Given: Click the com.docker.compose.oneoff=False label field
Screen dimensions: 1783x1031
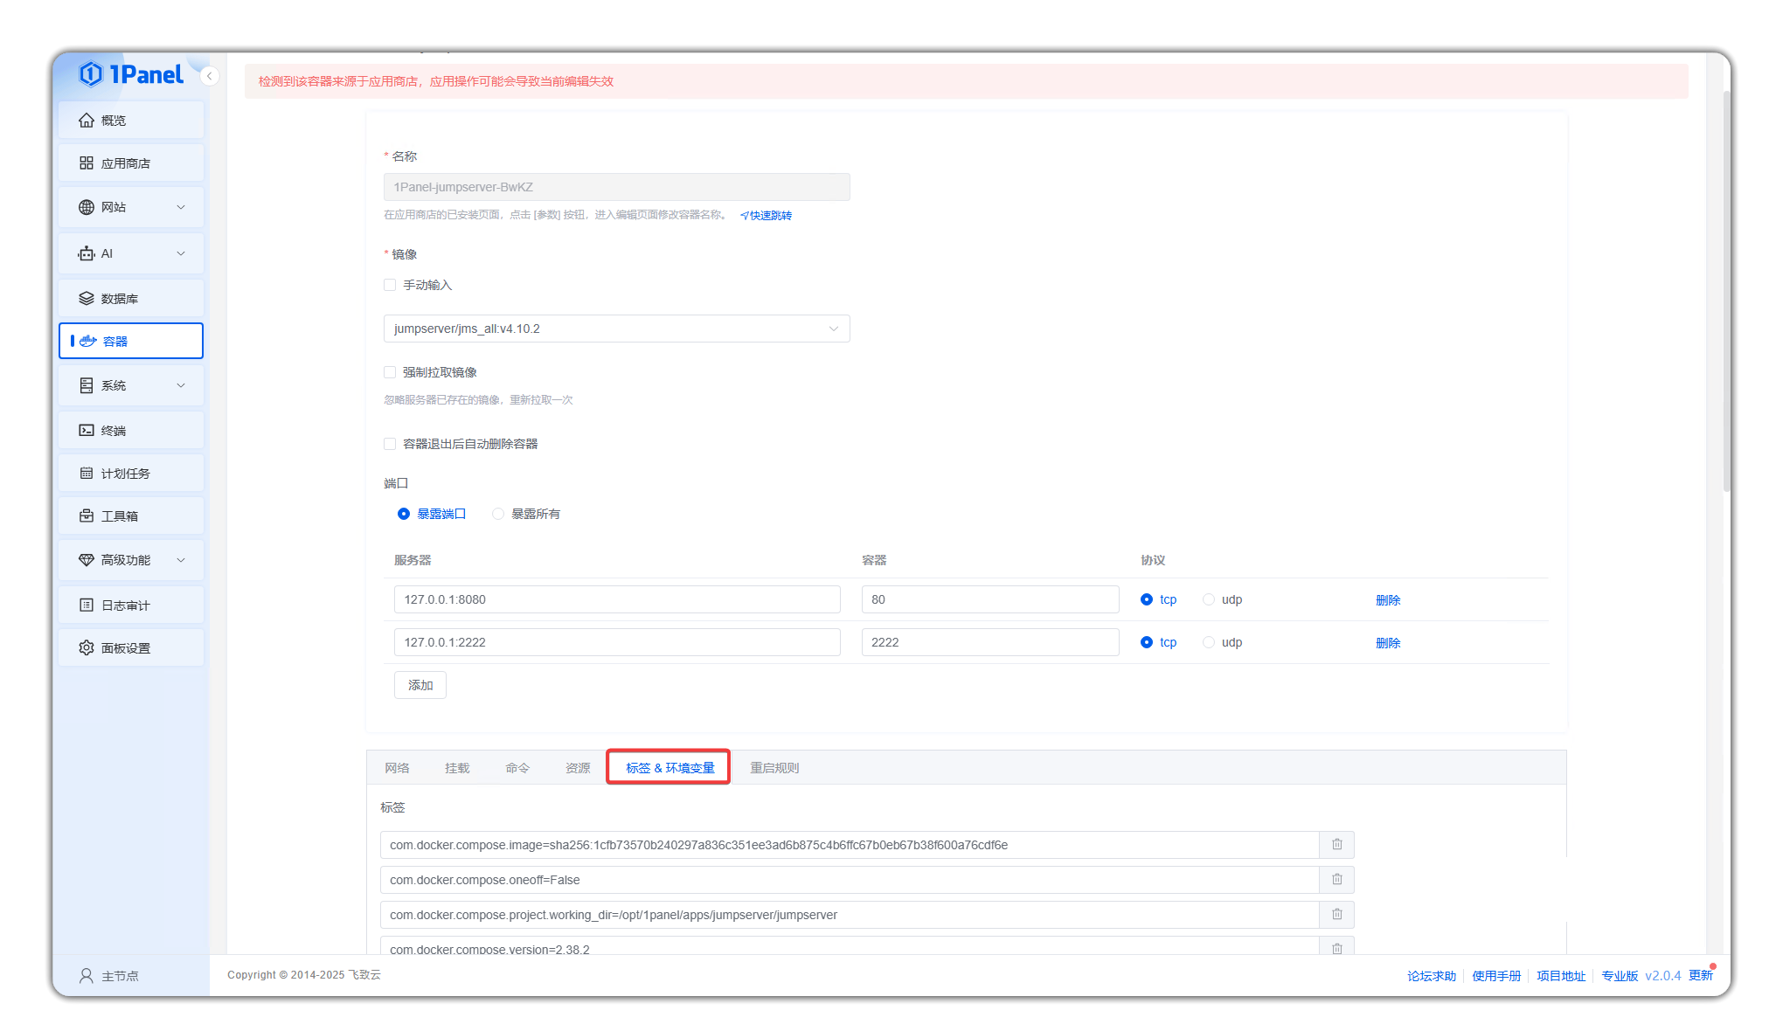Looking at the screenshot, I should coord(850,880).
